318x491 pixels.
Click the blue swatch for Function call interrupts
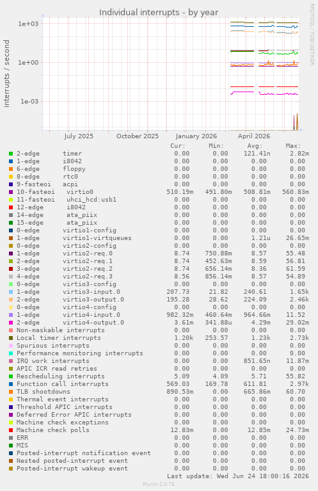click(x=11, y=384)
